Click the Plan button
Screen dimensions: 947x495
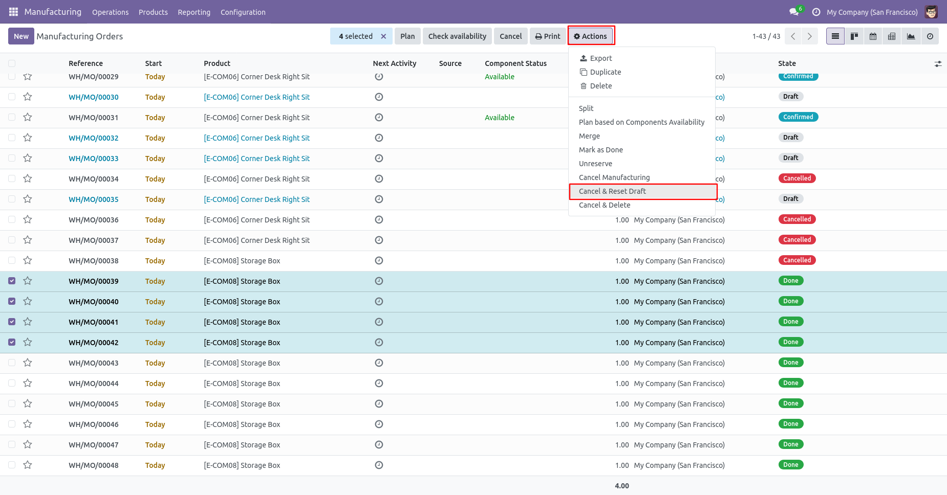pyautogui.click(x=407, y=36)
